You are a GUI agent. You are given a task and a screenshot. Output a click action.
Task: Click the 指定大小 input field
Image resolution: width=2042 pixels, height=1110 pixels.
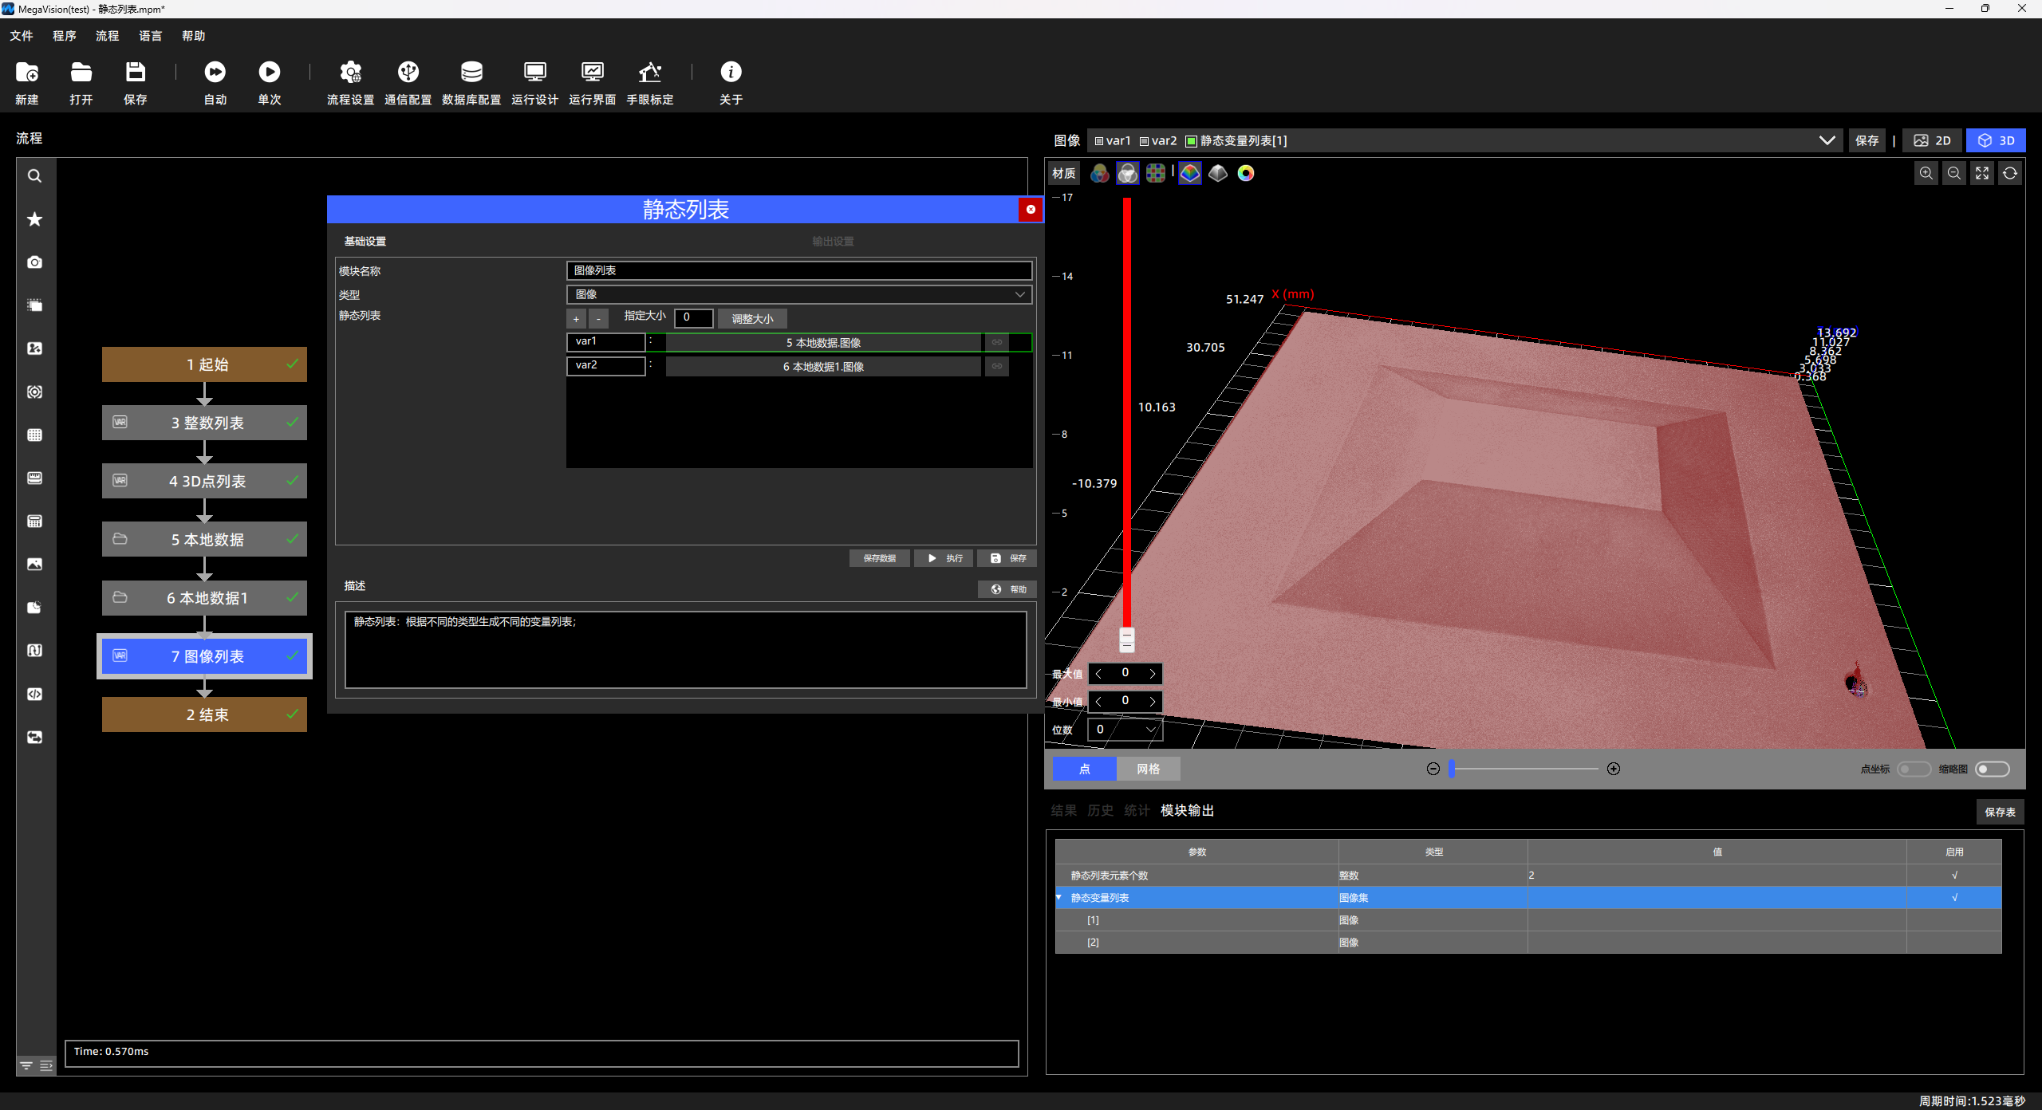point(693,318)
